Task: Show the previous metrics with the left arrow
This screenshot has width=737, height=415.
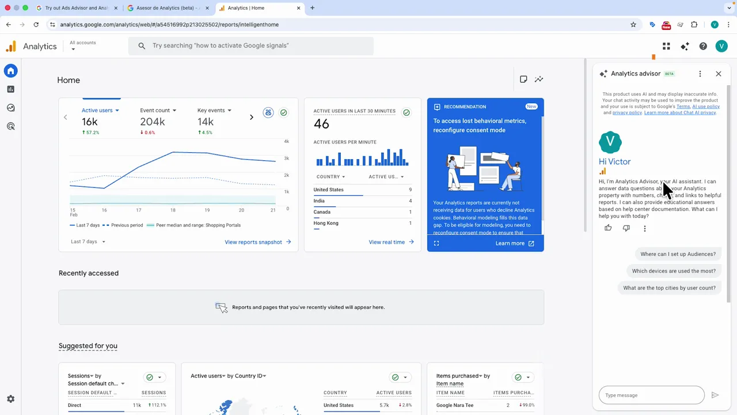Action: (65, 118)
